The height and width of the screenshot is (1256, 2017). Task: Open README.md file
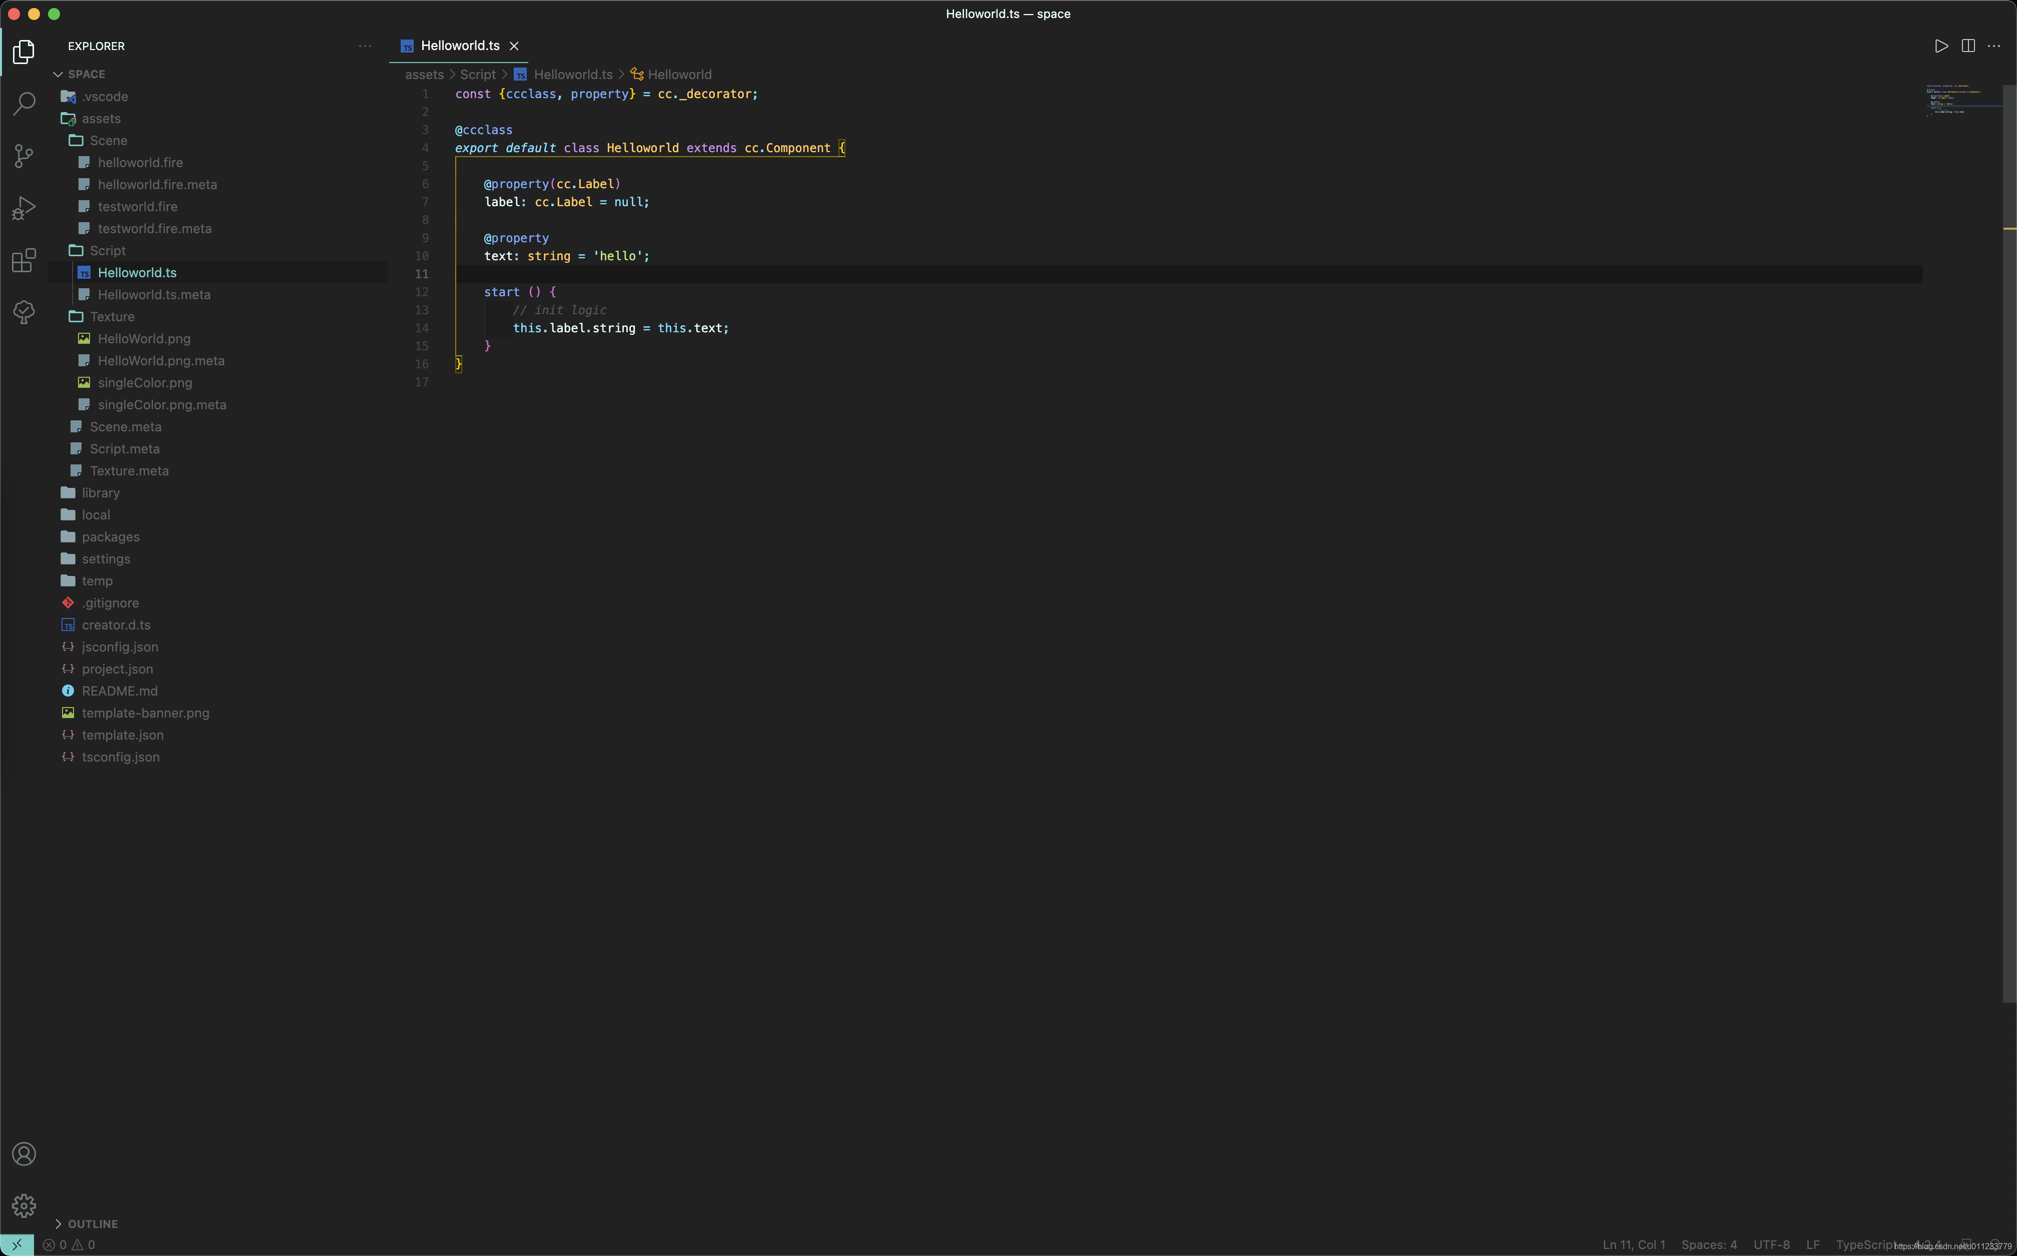click(x=120, y=691)
